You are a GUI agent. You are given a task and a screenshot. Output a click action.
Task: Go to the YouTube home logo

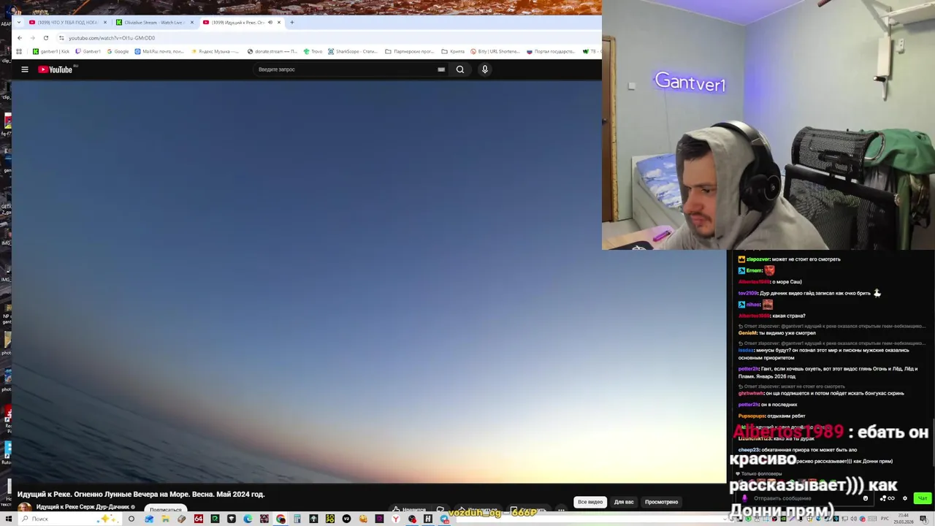tap(56, 69)
